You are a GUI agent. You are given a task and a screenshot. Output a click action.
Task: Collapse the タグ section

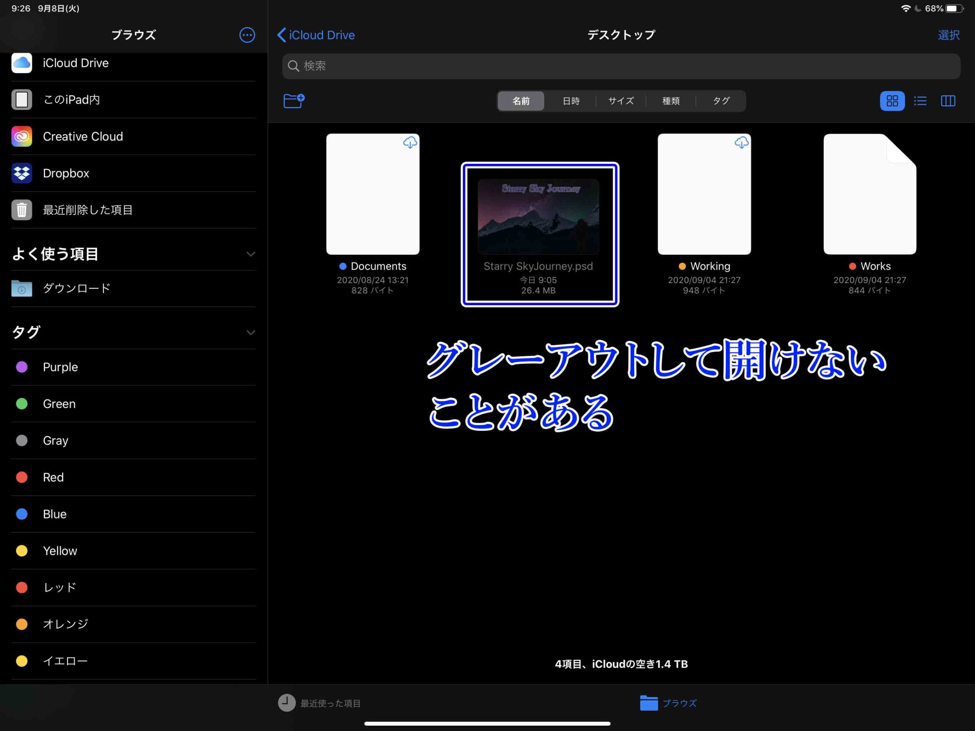click(250, 333)
